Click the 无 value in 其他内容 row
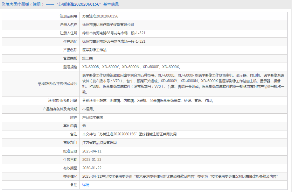Viewport: 292px width, 192px height. [x=84, y=126]
